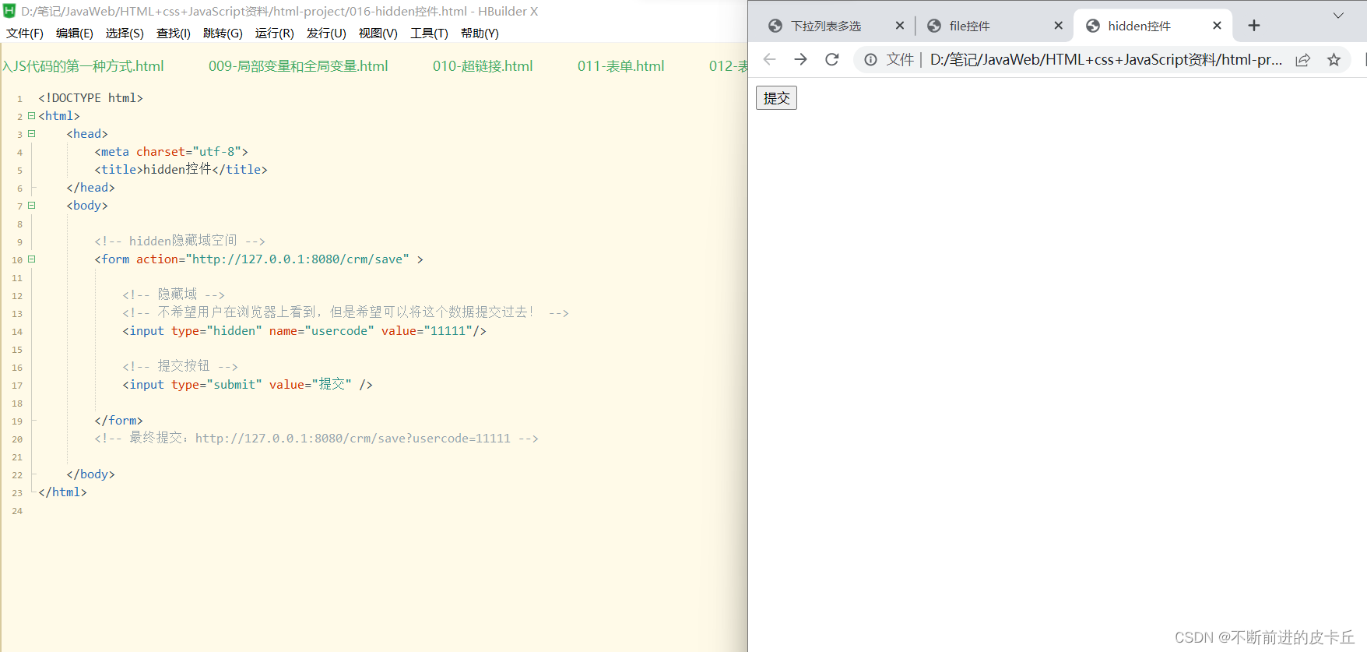This screenshot has height=652, width=1367.
Task: Collapse the head tag on line 3
Action: pos(32,133)
